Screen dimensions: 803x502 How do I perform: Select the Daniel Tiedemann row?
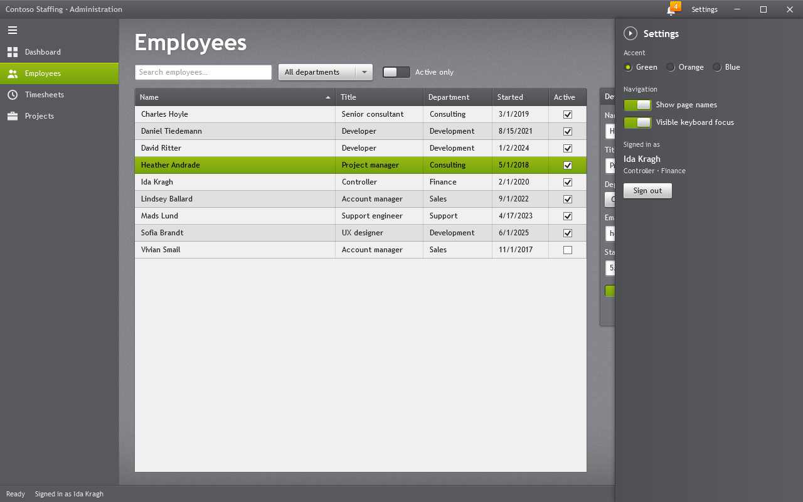click(x=361, y=131)
